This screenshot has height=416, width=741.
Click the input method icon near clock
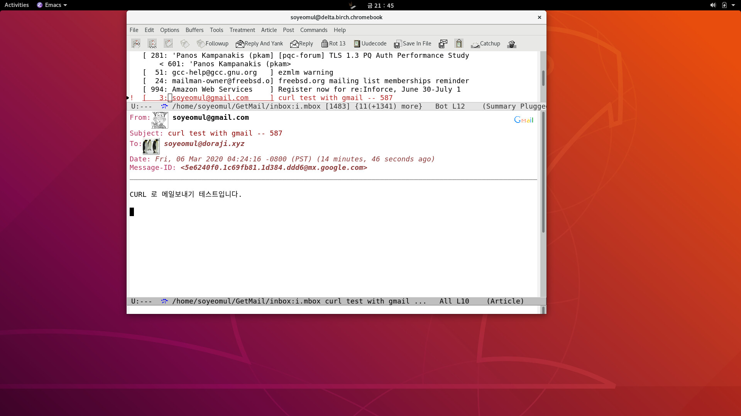(x=352, y=5)
